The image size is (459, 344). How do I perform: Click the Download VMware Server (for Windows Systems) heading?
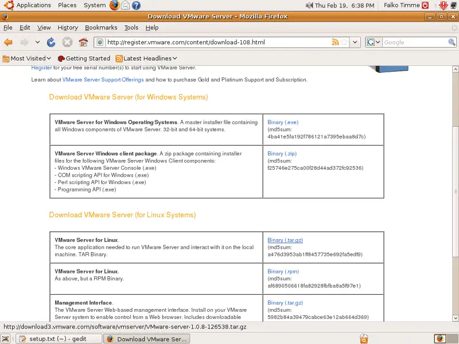point(129,97)
